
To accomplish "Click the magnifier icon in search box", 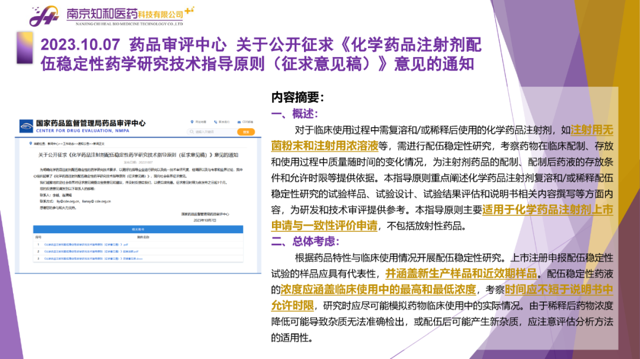I will tap(192, 132).
